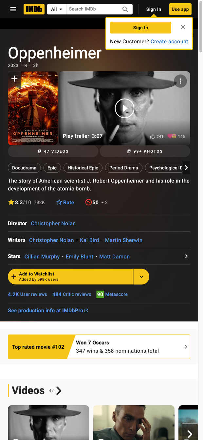Select the Docudrama genre chip

pyautogui.click(x=24, y=168)
